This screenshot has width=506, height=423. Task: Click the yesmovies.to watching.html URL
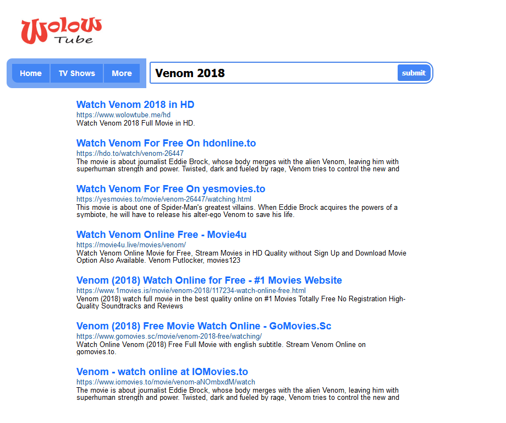pyautogui.click(x=164, y=199)
